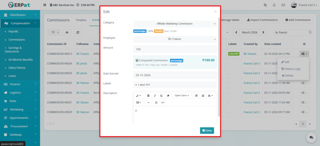Click into the description text area
320x146 pixels.
[x=175, y=115]
